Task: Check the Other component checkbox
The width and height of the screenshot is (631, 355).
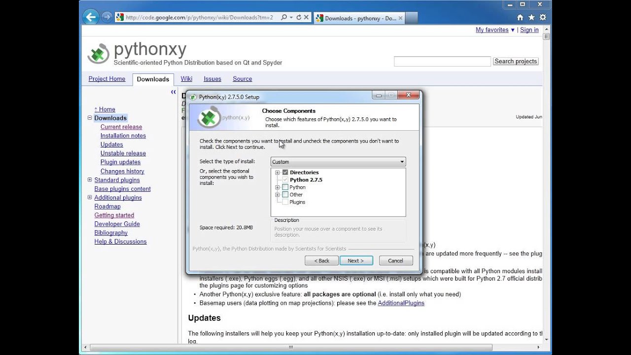Action: tap(285, 195)
